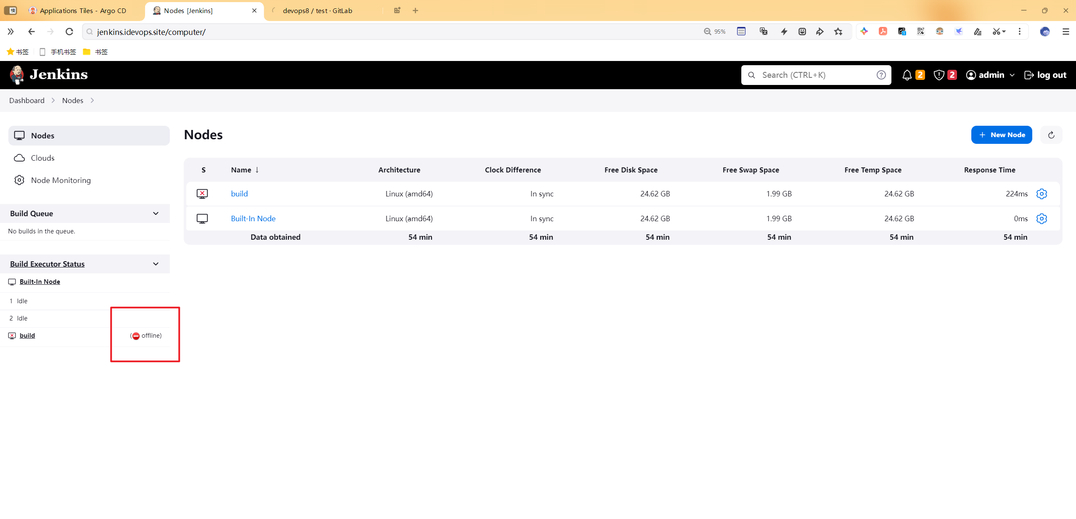Bookmark page with the star icon
The width and height of the screenshot is (1076, 519).
tap(838, 32)
